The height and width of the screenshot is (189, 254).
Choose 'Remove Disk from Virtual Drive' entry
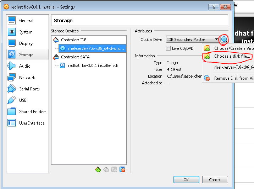tap(228, 78)
